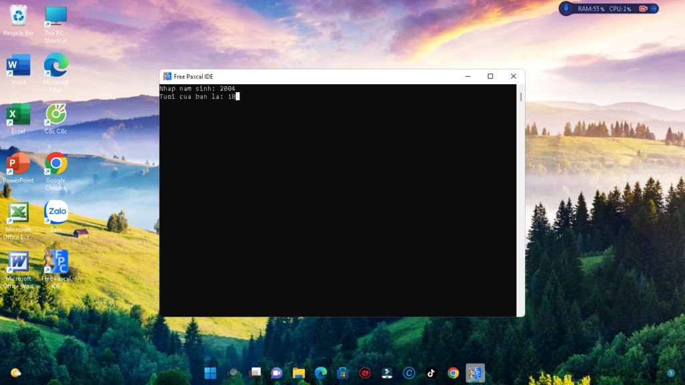685x385 pixels.
Task: Expand the monitor widget with blue arrow
Action: point(654,8)
